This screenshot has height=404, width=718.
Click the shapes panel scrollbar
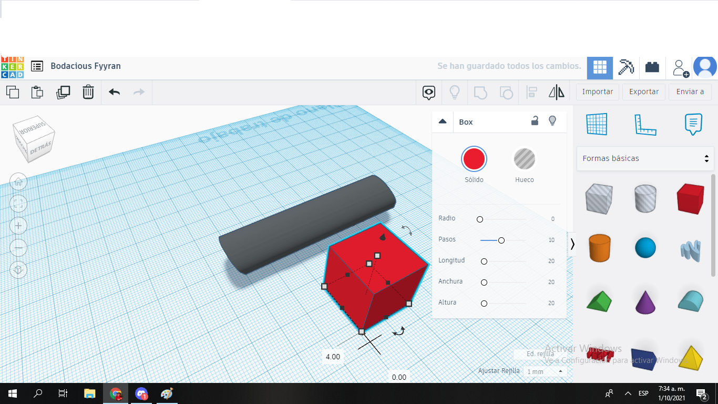pos(713,225)
